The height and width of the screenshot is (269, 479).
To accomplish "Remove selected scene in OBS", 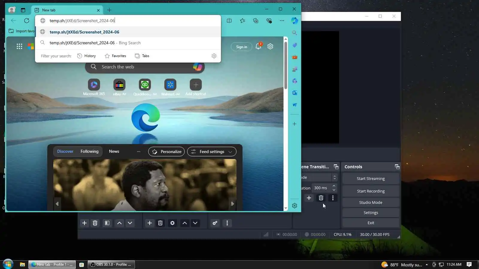I will point(95,223).
